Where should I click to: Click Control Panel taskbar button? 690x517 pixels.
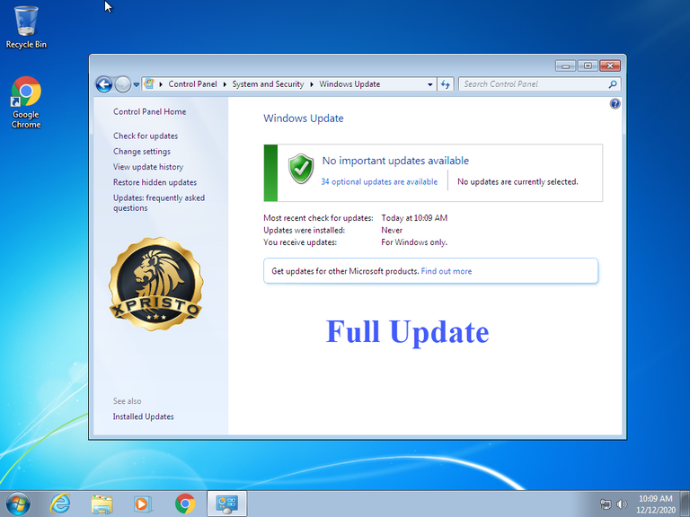[x=227, y=504]
